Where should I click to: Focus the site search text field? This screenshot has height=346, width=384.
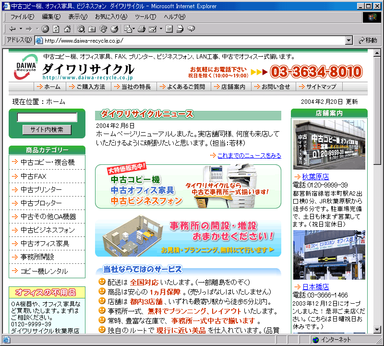(x=47, y=117)
